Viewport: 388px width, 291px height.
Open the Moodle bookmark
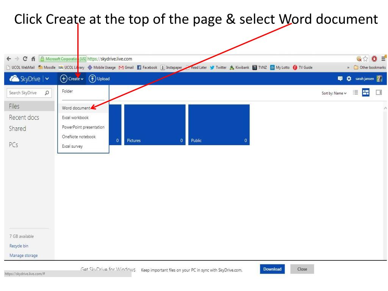47,67
